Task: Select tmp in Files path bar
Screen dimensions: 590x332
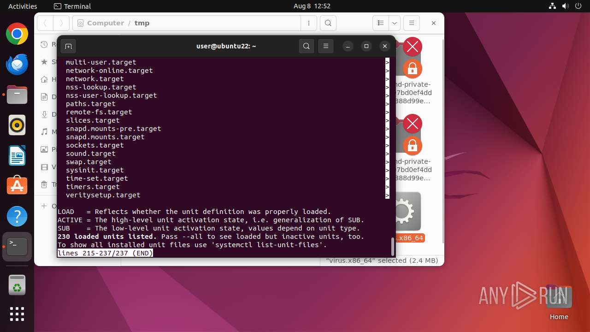Action: [142, 23]
